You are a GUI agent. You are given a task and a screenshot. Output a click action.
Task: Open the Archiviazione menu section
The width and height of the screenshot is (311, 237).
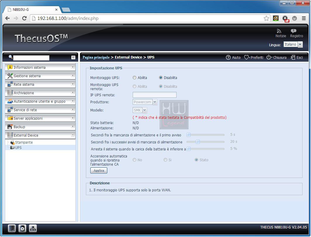(x=40, y=93)
